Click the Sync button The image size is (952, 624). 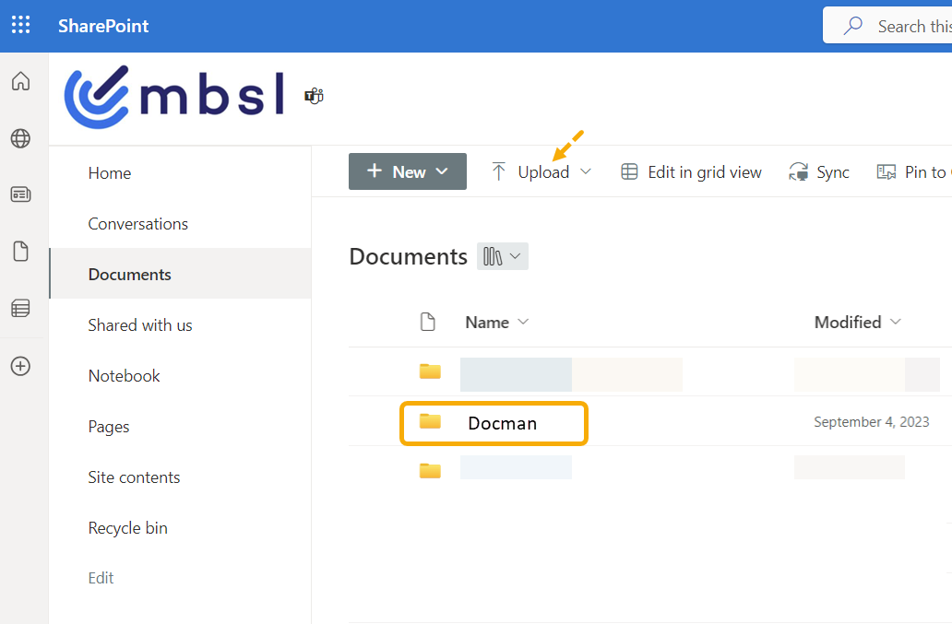click(819, 172)
